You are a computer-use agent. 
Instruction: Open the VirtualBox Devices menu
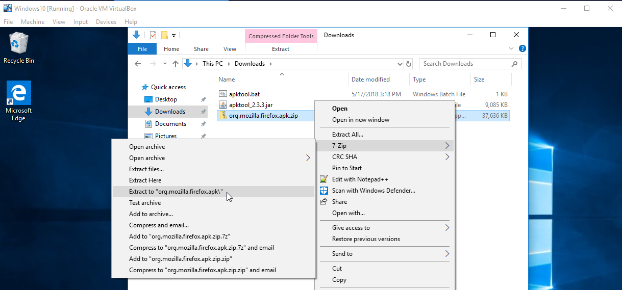tap(106, 22)
